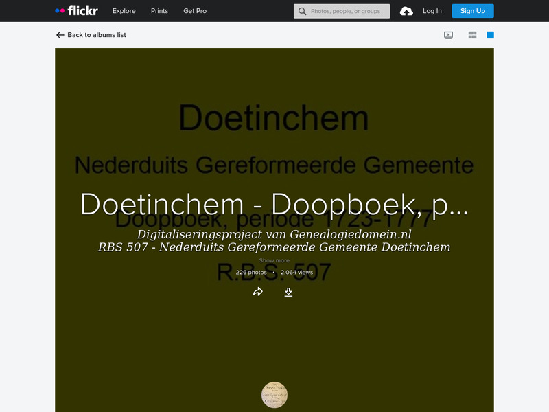549x412 pixels.
Task: Sign up for a Flickr account
Action: click(474, 10)
